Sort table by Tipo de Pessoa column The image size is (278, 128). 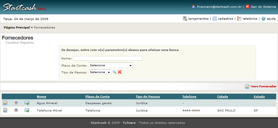pyautogui.click(x=148, y=97)
